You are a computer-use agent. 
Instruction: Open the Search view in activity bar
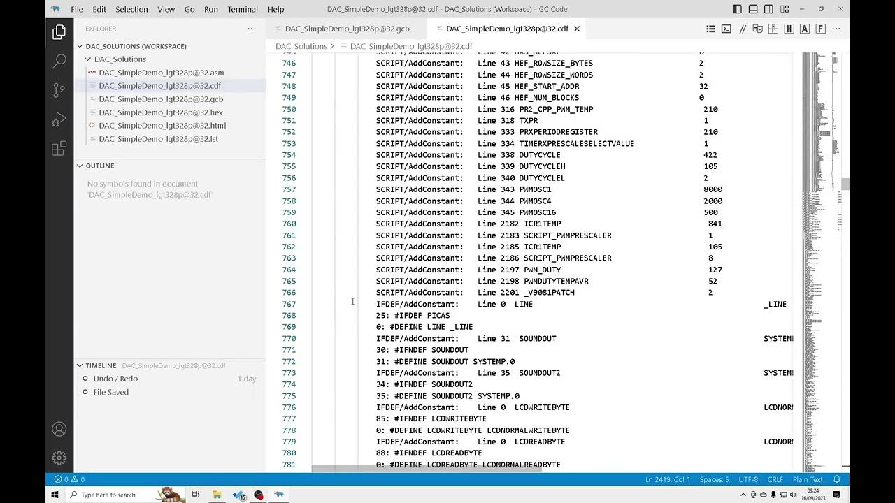(x=59, y=61)
